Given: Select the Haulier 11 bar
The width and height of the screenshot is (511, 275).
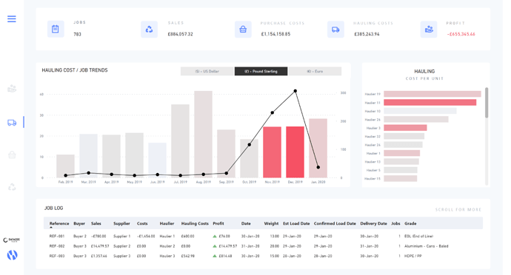Looking at the screenshot, I should coord(430,103).
